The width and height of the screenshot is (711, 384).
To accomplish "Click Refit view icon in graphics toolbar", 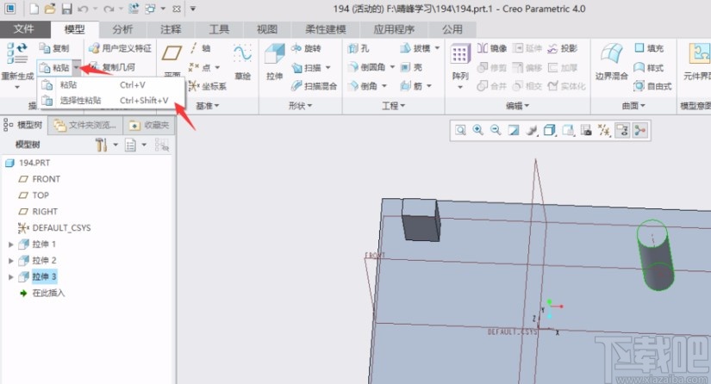I will click(460, 130).
